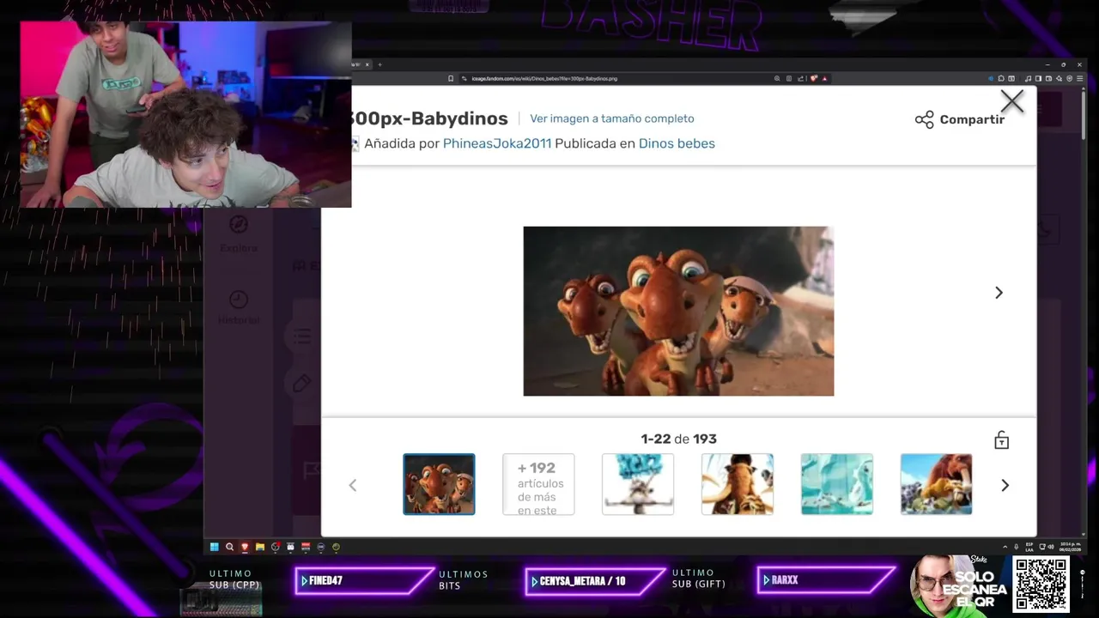The height and width of the screenshot is (618, 1099).
Task: Open the 'Dinos bebes' article link
Action: (x=677, y=143)
